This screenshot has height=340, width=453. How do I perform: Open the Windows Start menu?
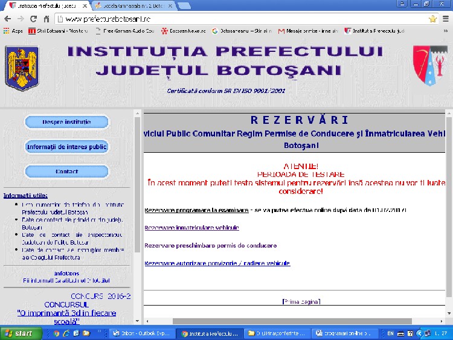tap(19, 333)
